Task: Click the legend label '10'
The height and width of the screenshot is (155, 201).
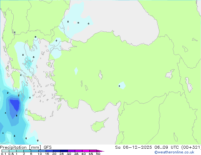Action: click(x=40, y=154)
